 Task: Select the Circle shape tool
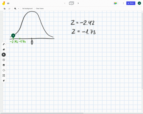coord(4,70)
